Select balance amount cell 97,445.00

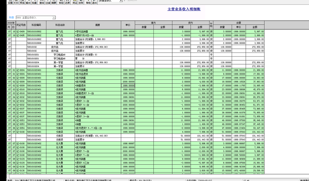tap(255, 124)
